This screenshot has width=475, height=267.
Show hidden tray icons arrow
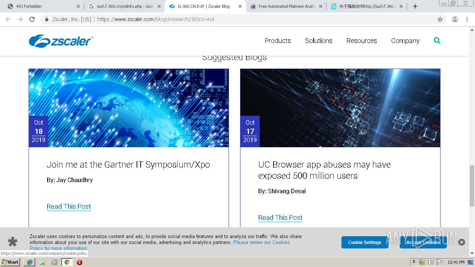(x=414, y=262)
